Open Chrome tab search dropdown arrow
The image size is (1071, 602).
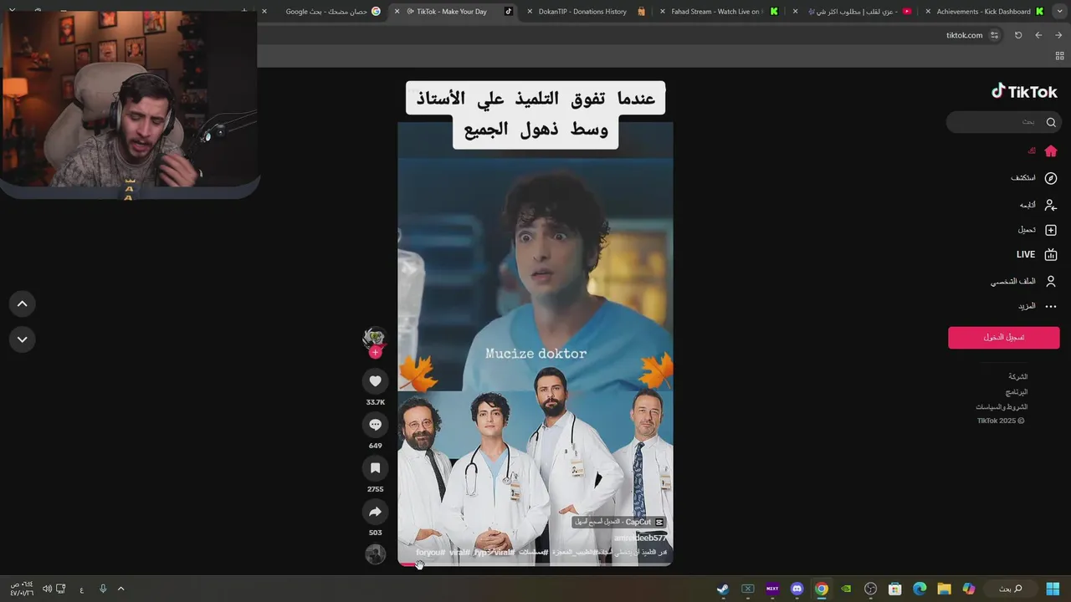[1059, 11]
